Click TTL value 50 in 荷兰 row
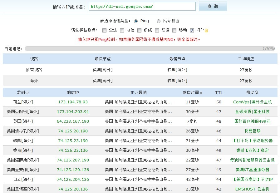 pos(219,102)
